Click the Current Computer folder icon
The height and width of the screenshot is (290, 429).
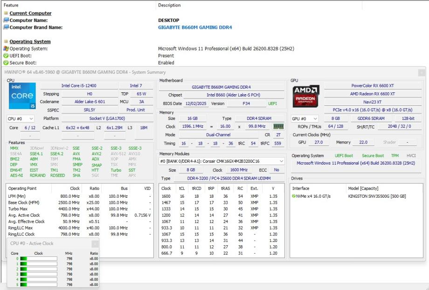tap(6, 13)
